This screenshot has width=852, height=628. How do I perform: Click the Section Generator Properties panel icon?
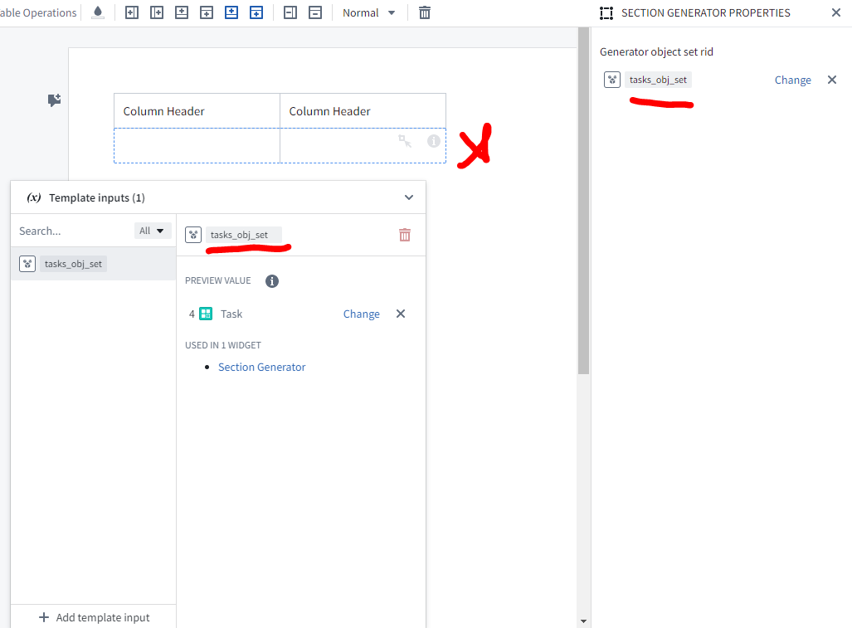tap(606, 13)
